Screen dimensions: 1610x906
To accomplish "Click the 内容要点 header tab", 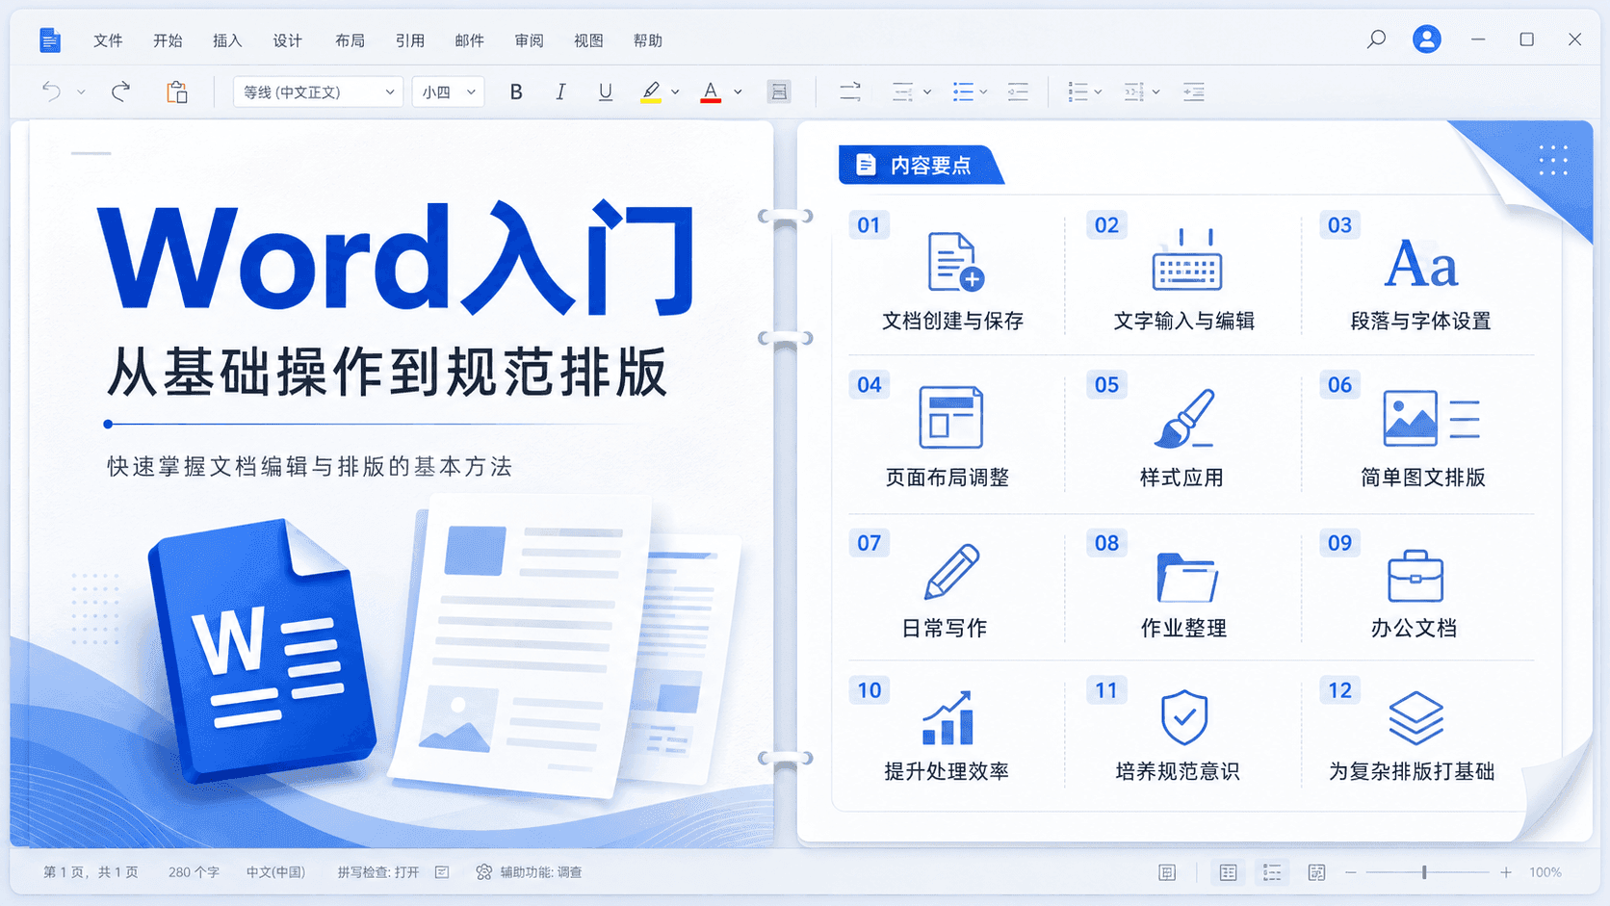I will coord(921,165).
